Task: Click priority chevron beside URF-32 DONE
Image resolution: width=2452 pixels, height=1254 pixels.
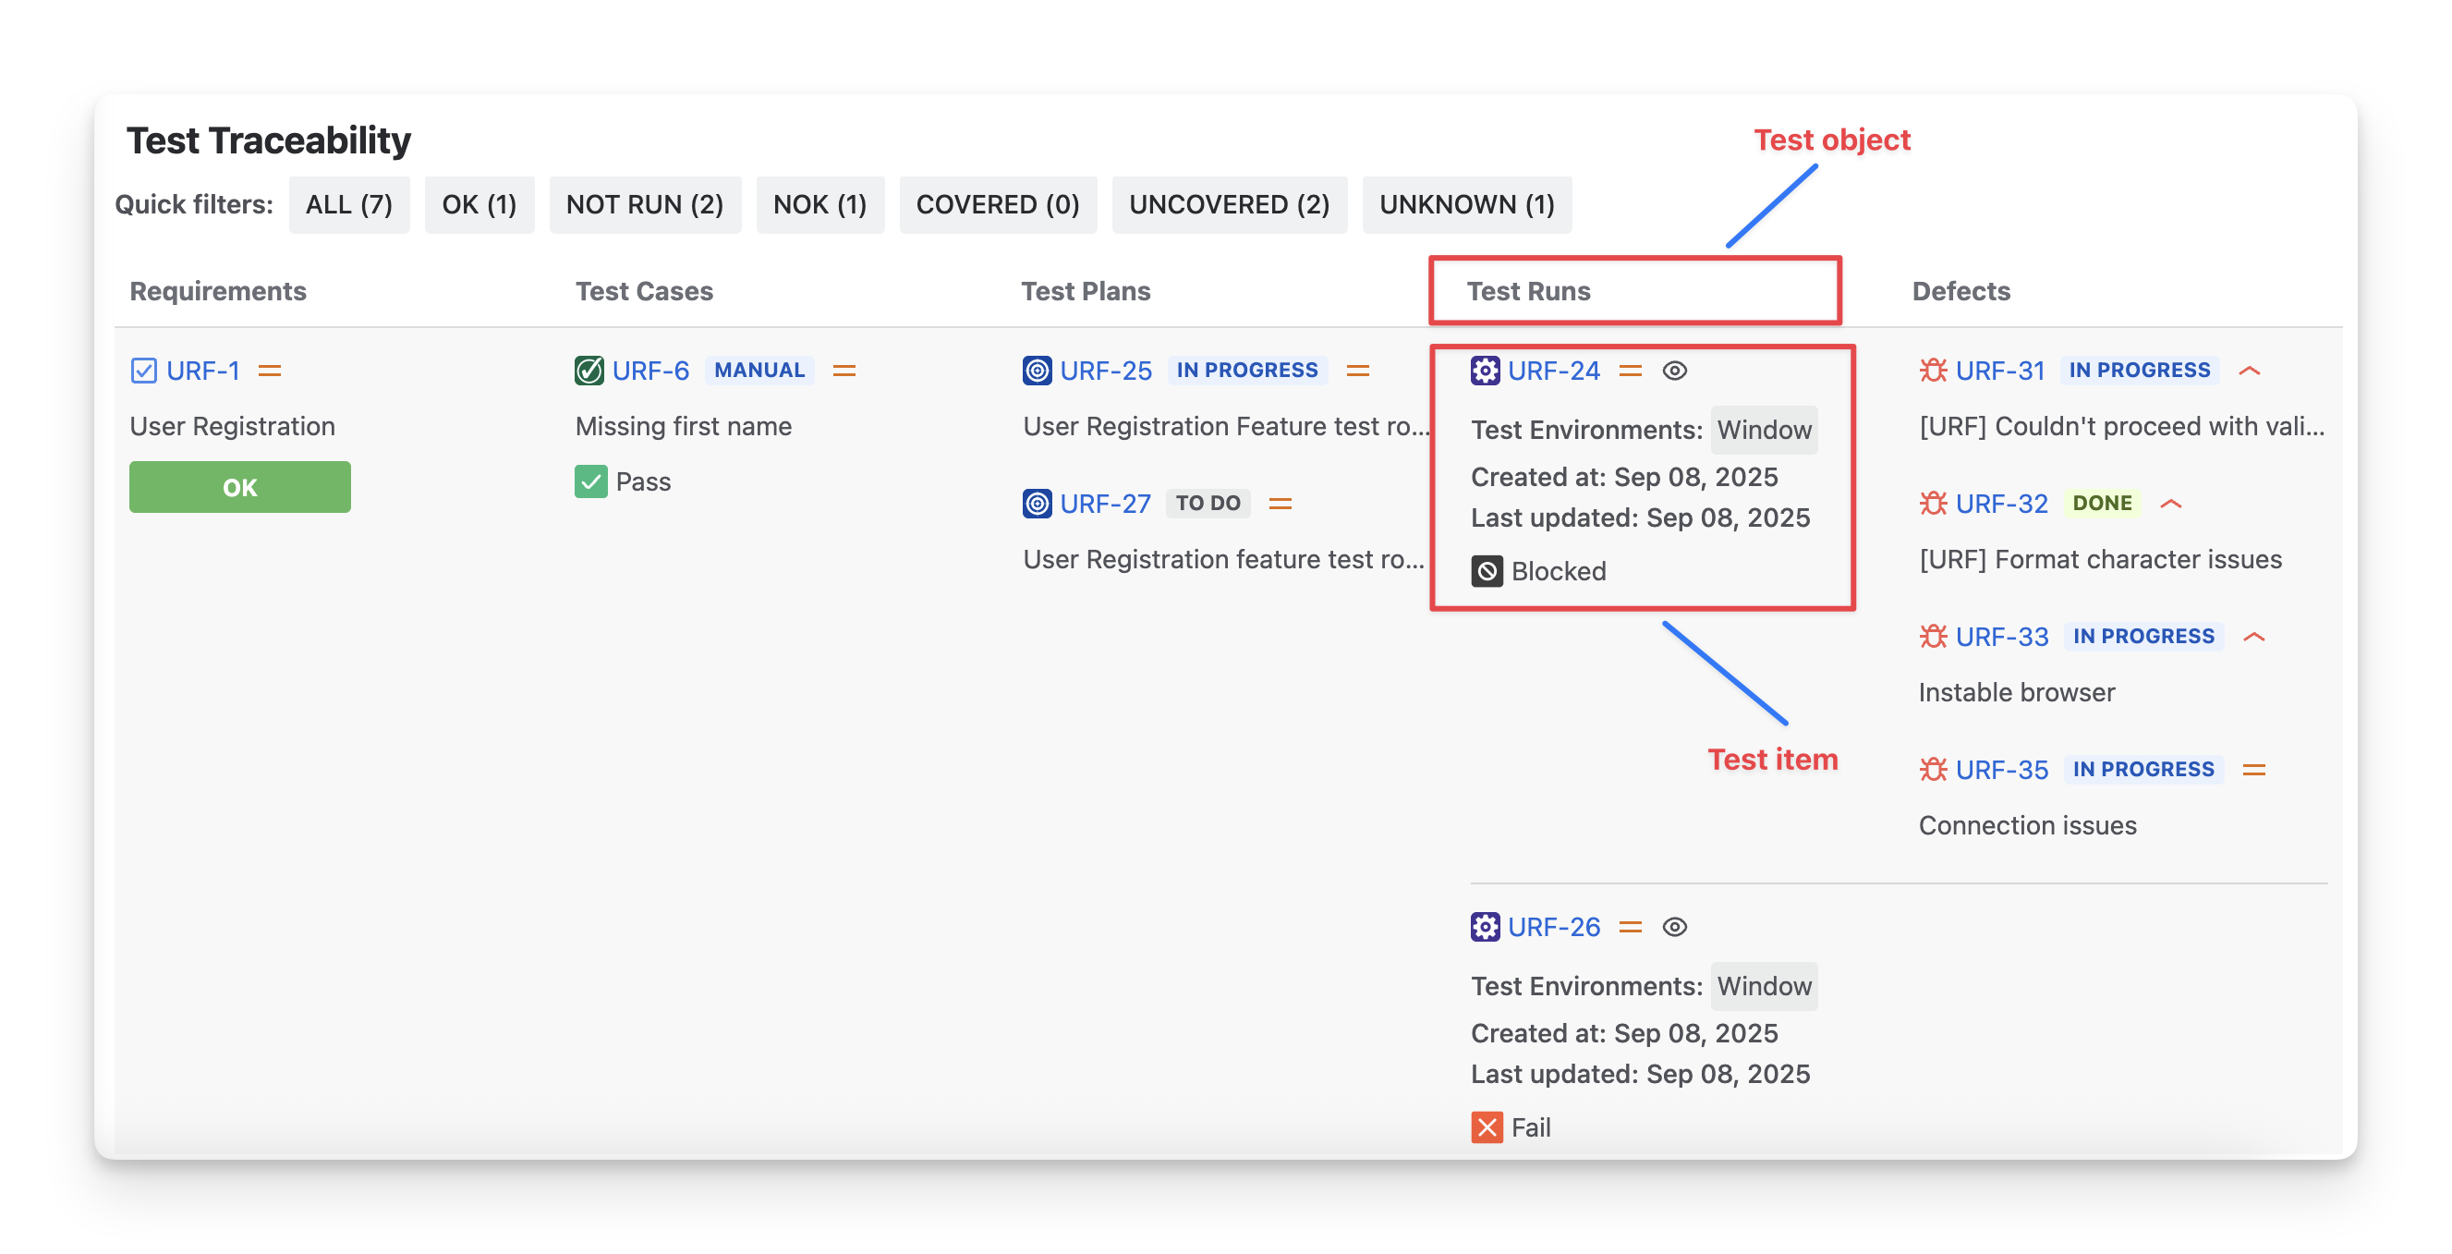Action: (2170, 504)
